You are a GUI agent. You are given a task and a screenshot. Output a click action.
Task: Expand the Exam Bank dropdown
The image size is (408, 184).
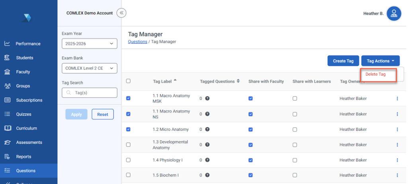pyautogui.click(x=89, y=68)
